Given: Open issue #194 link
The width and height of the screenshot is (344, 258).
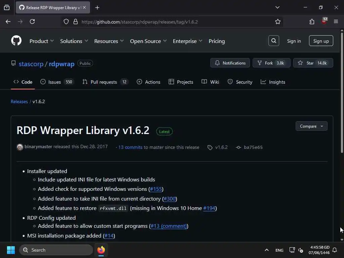Looking at the screenshot, I should [209, 208].
